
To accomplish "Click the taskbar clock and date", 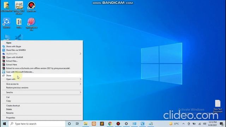I will 213,124.
